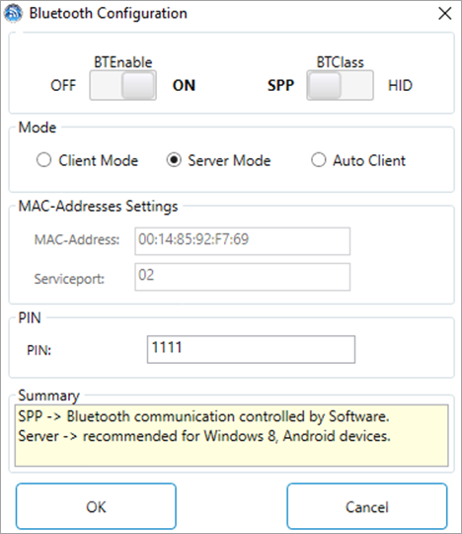Click the 'BTClass' heading text
462x534 pixels.
(340, 62)
